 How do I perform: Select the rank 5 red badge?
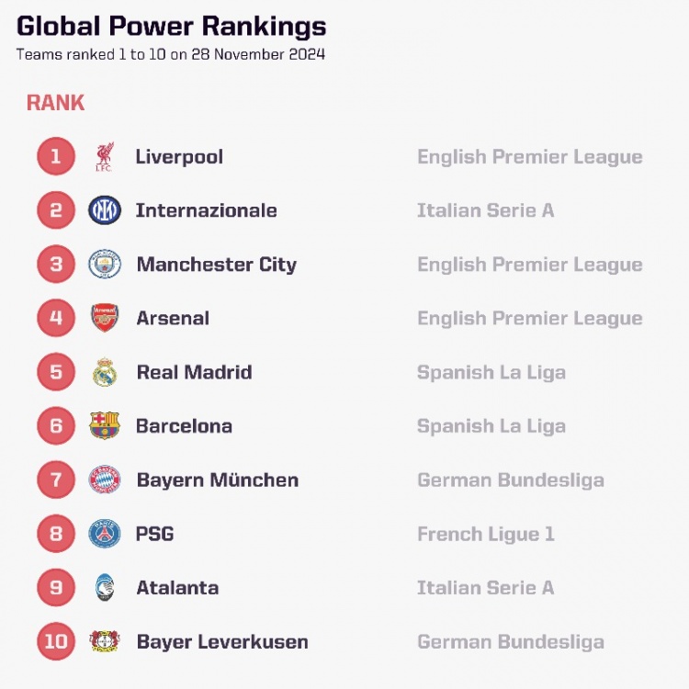56,372
